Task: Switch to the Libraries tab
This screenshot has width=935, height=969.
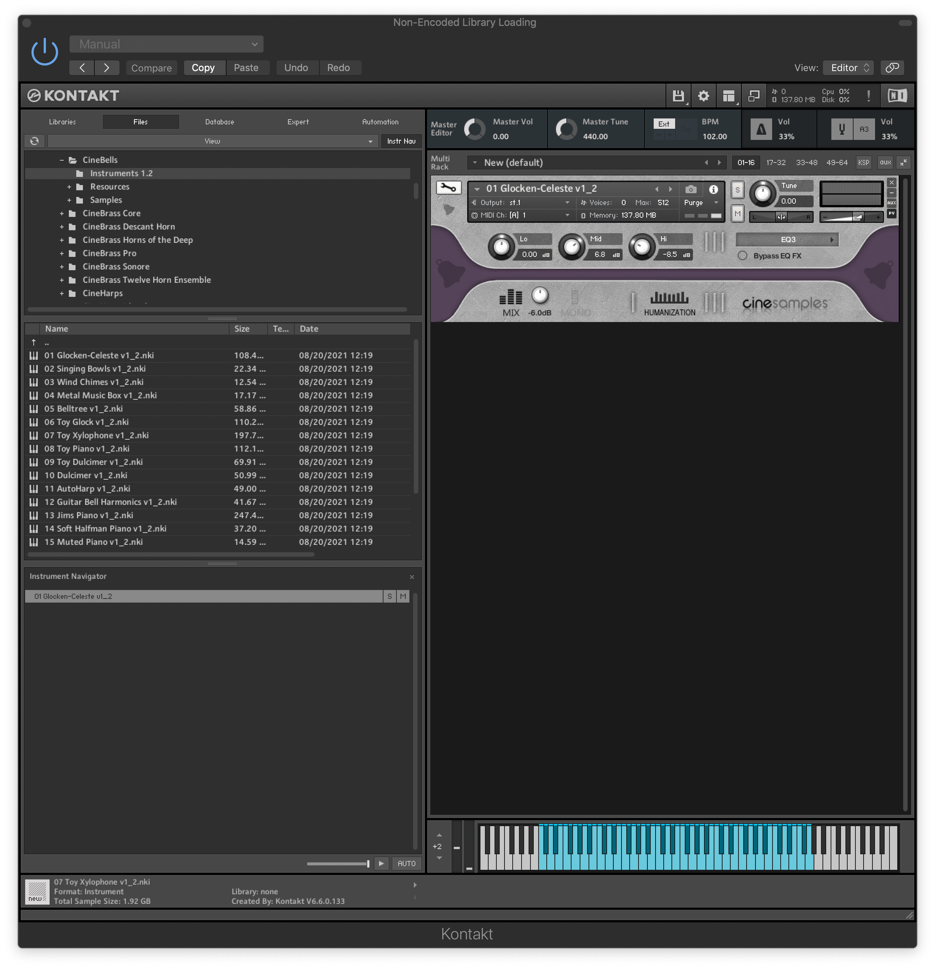Action: click(x=62, y=122)
